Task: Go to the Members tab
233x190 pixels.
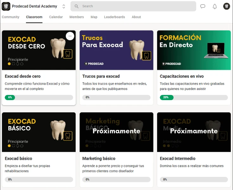Action: coord(77,17)
